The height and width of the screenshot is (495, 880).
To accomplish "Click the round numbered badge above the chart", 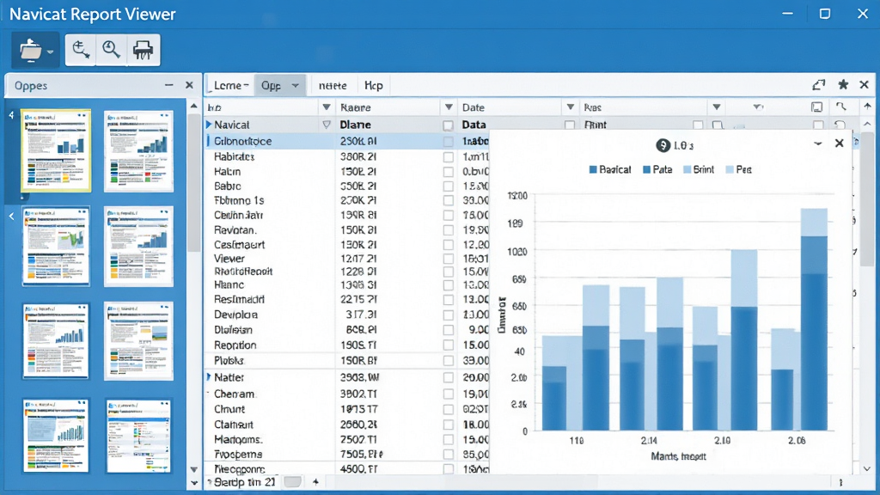I will (x=663, y=146).
